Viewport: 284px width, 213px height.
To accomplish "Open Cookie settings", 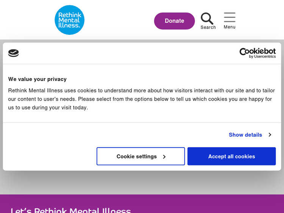I will pos(137,156).
